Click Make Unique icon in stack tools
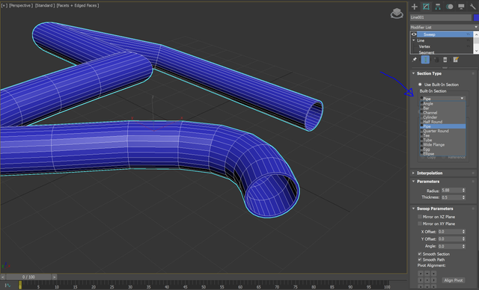The height and width of the screenshot is (290, 479). point(436,60)
